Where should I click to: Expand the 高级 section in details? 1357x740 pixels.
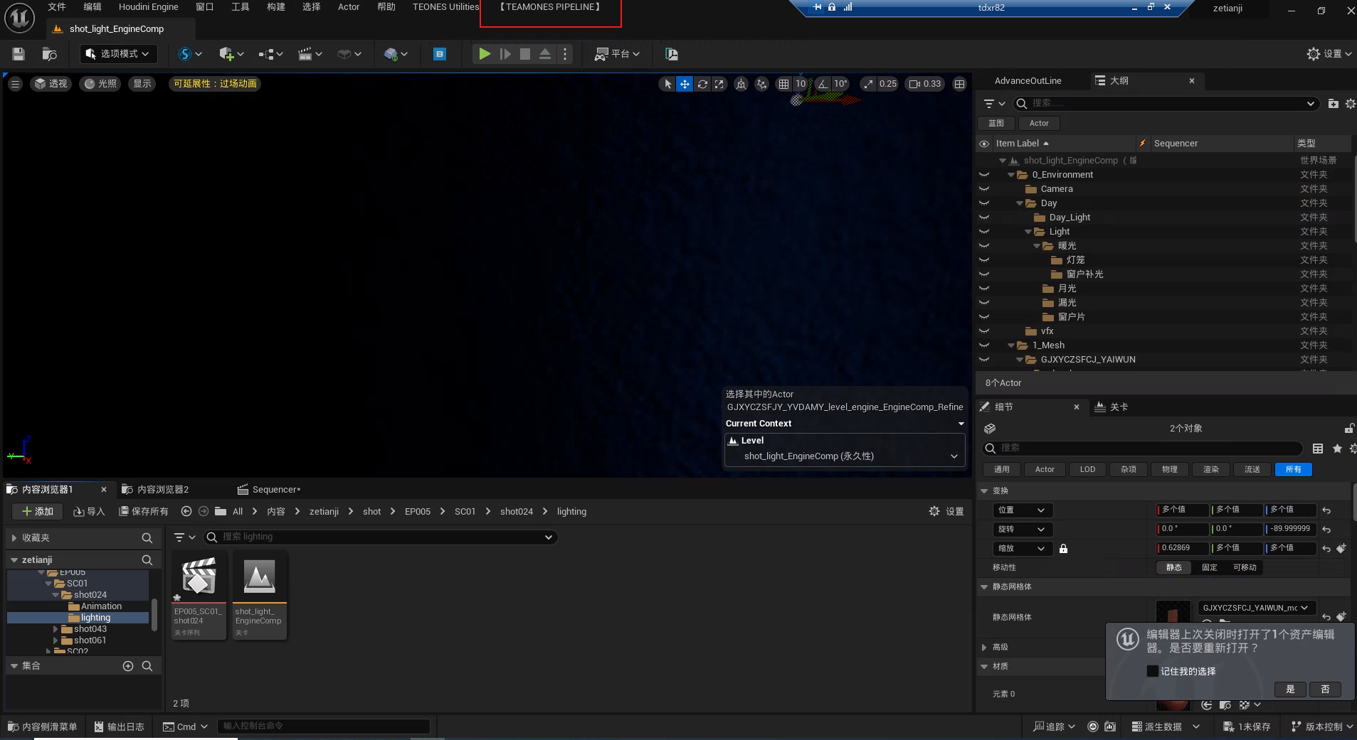[x=984, y=648]
